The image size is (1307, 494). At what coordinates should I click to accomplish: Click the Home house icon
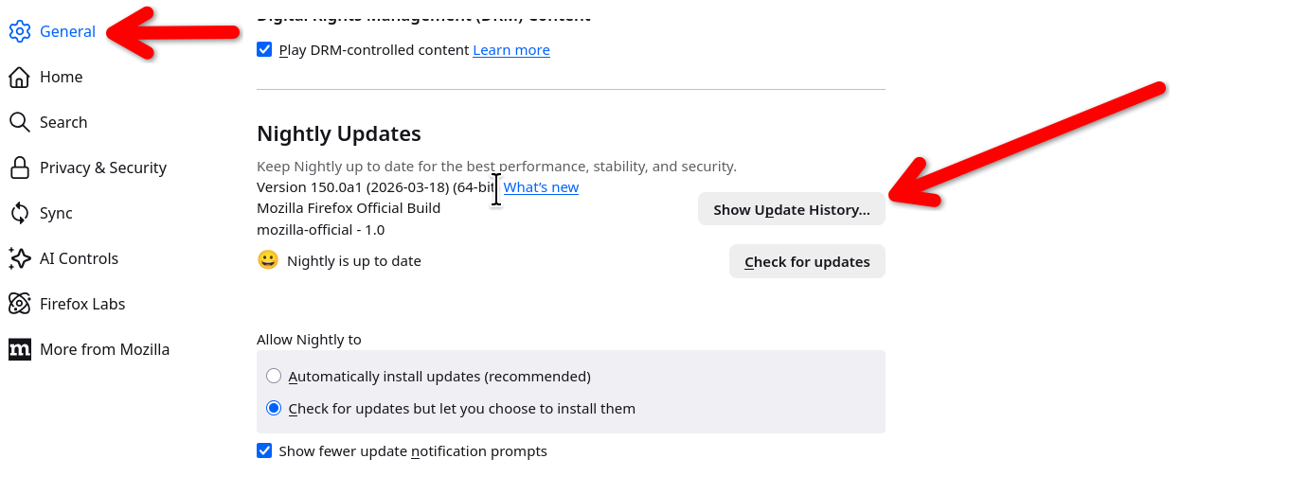point(20,77)
